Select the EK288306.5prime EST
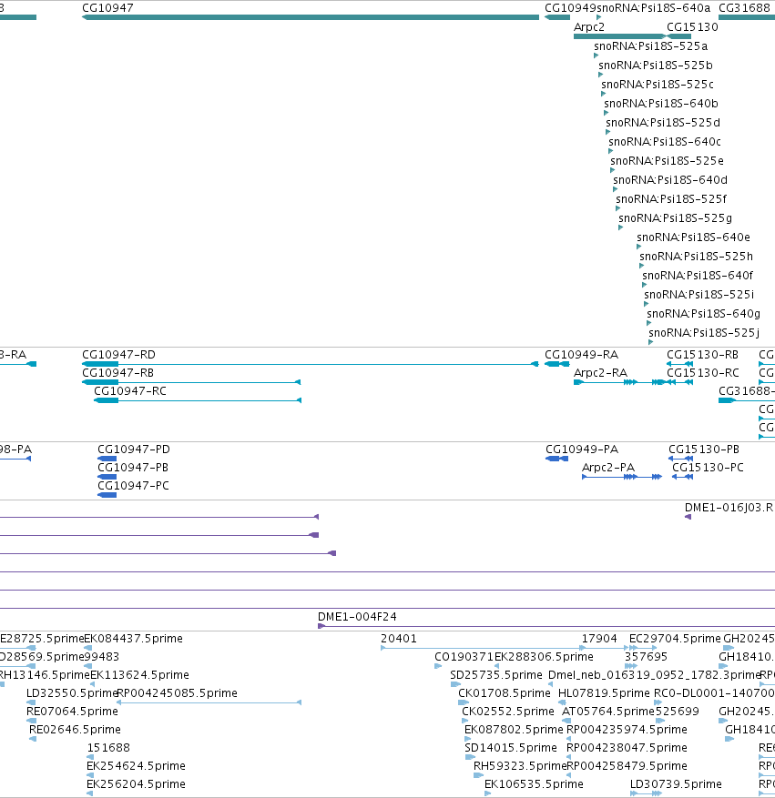Screen dimensions: 775x798 [x=496, y=666]
